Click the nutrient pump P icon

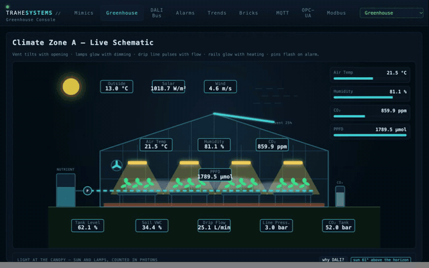[88, 190]
